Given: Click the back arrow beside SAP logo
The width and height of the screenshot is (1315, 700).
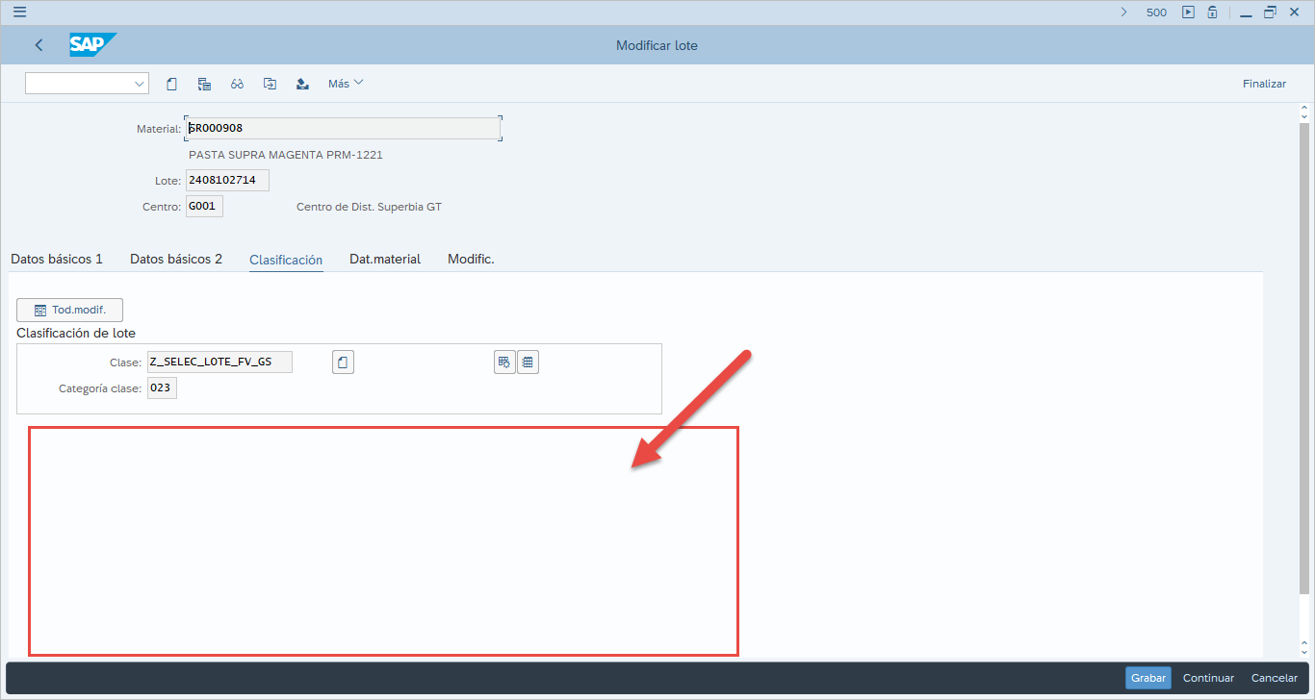Looking at the screenshot, I should click(x=39, y=45).
